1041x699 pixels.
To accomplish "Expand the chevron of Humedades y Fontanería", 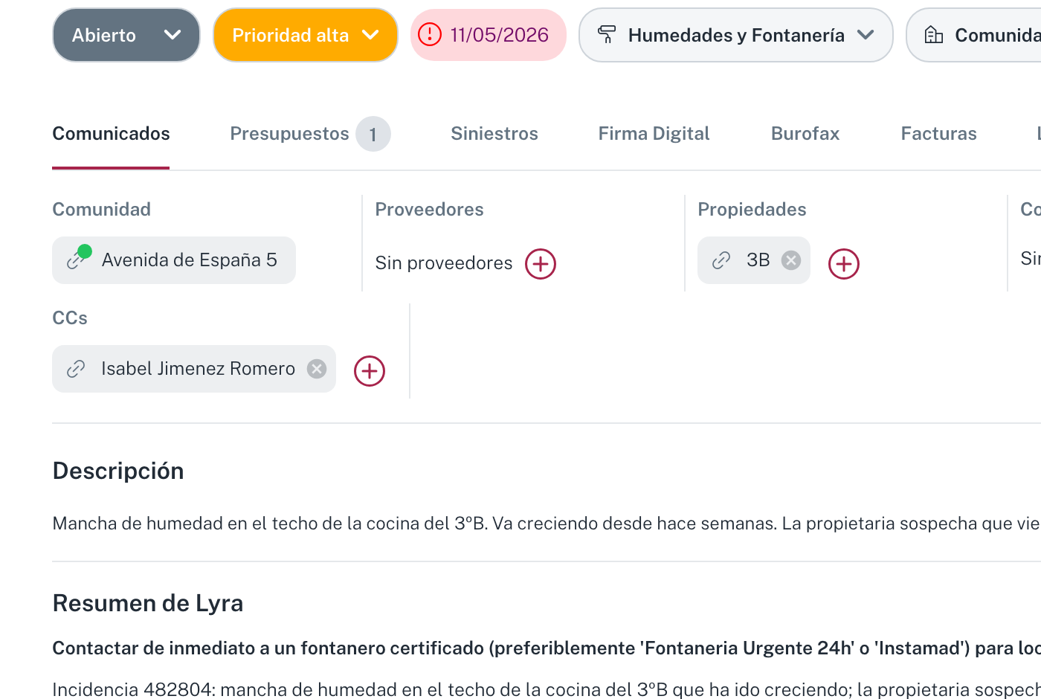I will 866,34.
